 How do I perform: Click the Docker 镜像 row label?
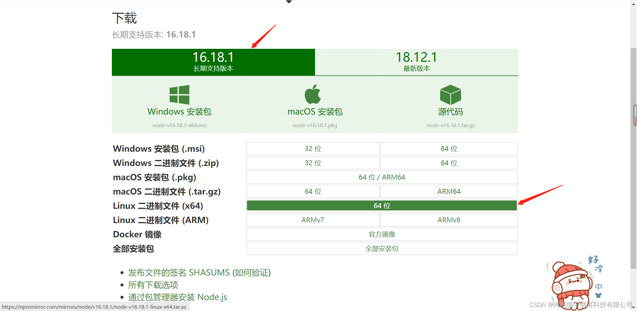[x=137, y=234]
